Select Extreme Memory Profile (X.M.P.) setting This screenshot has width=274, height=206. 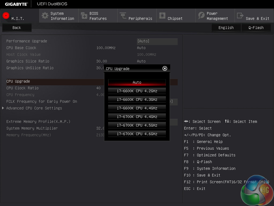coord(38,122)
